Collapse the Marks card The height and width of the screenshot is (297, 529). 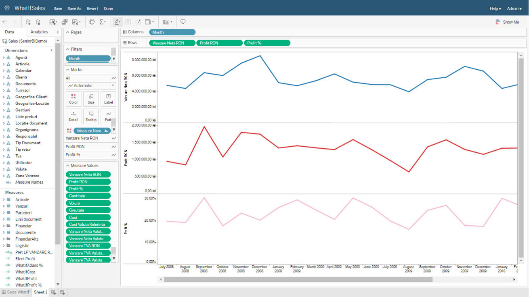[68, 70]
